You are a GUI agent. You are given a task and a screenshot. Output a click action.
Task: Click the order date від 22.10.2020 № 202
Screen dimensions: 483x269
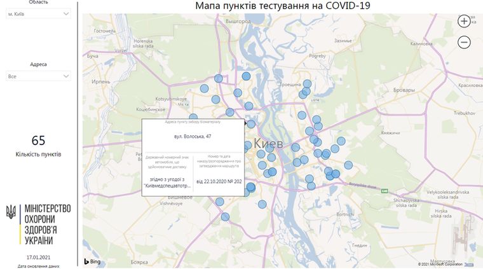coord(217,181)
